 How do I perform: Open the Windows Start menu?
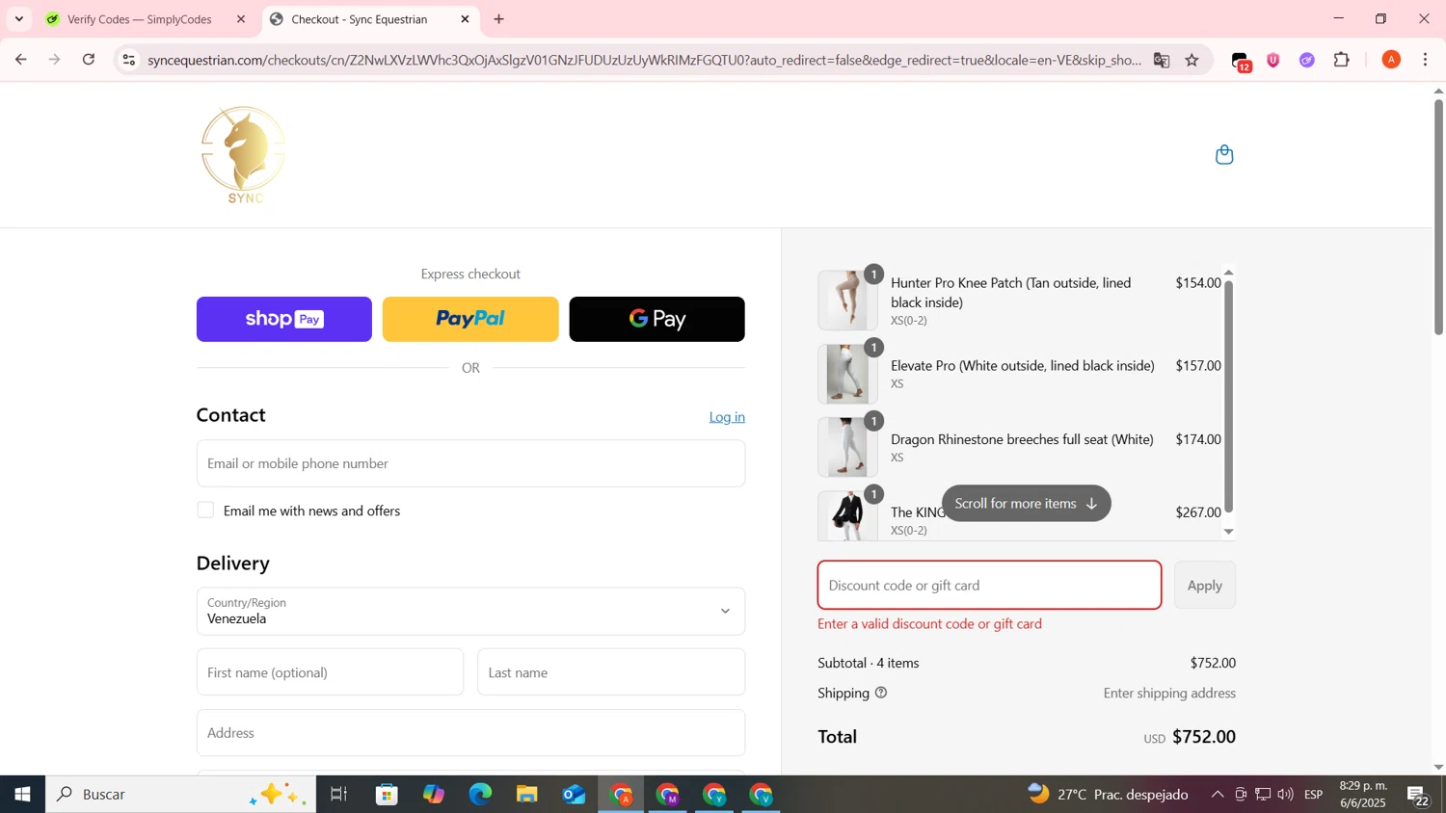point(22,795)
